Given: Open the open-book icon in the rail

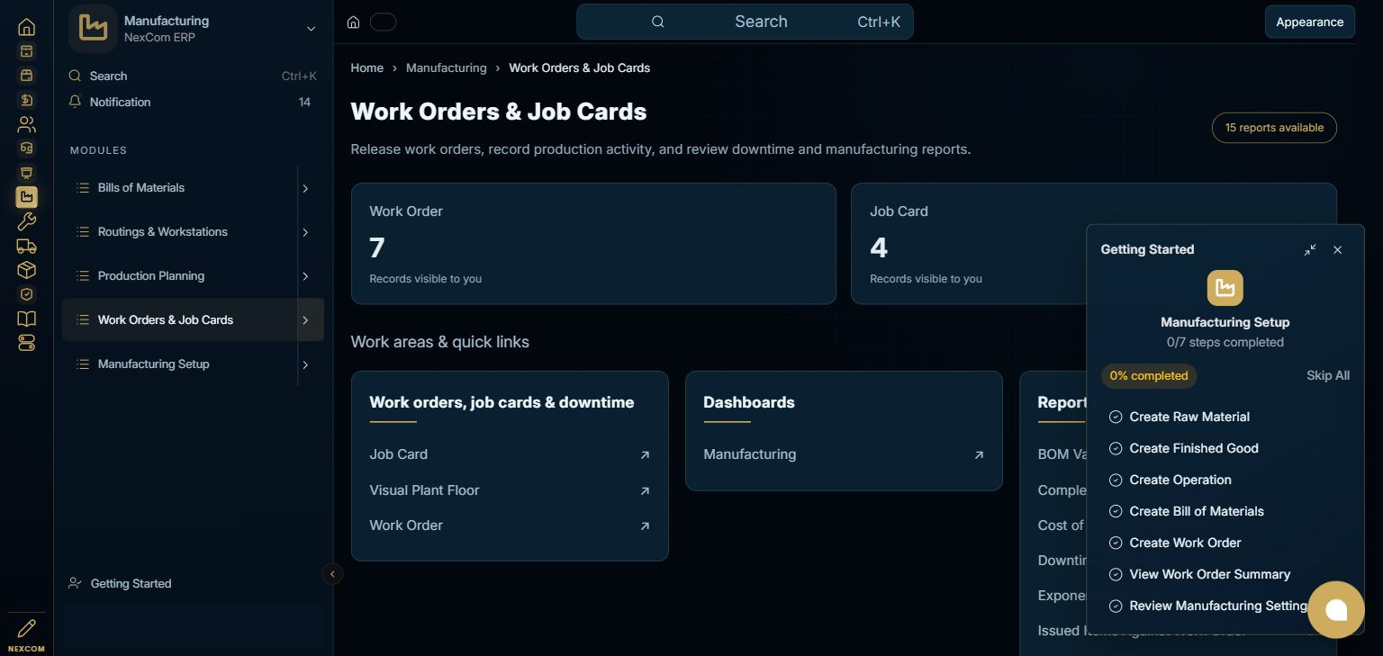Looking at the screenshot, I should click(26, 319).
